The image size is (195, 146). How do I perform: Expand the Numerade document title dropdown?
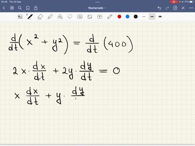(97, 8)
